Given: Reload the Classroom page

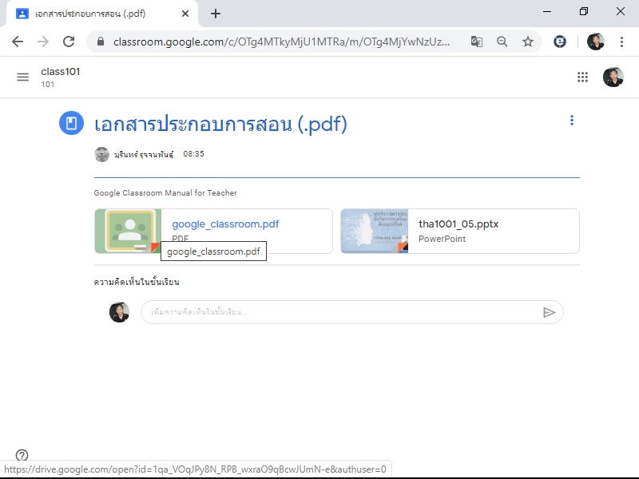Looking at the screenshot, I should click(69, 42).
